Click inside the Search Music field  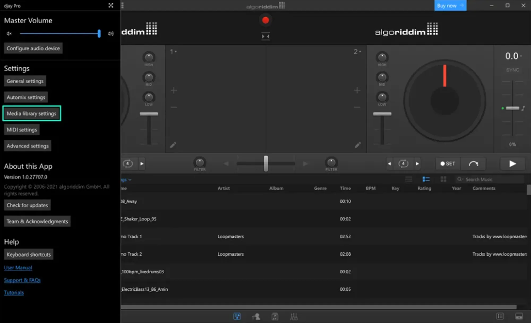click(490, 179)
